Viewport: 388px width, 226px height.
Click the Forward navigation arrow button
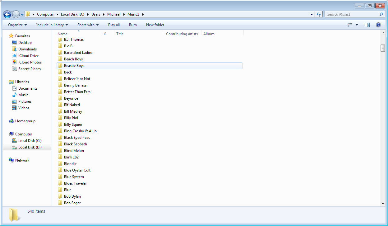click(16, 14)
